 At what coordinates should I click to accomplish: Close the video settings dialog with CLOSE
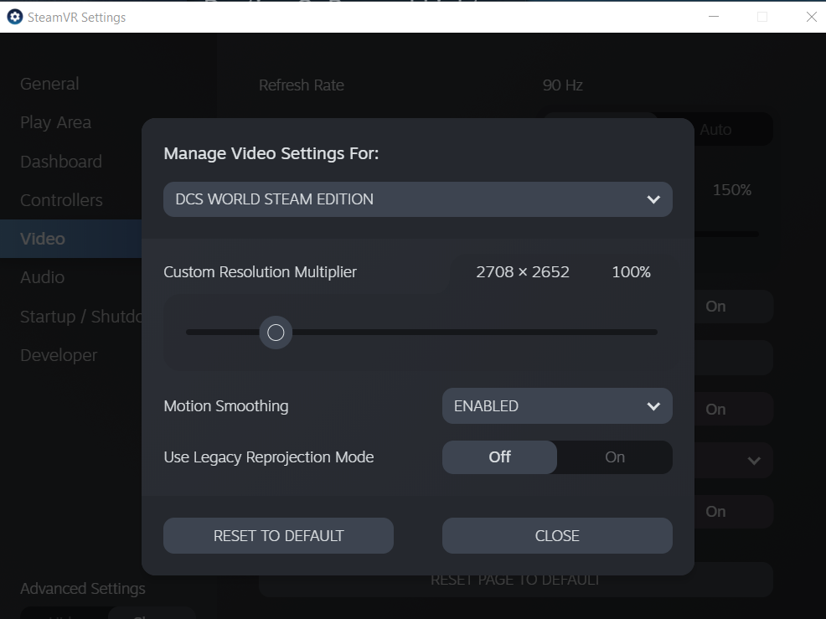click(x=557, y=536)
